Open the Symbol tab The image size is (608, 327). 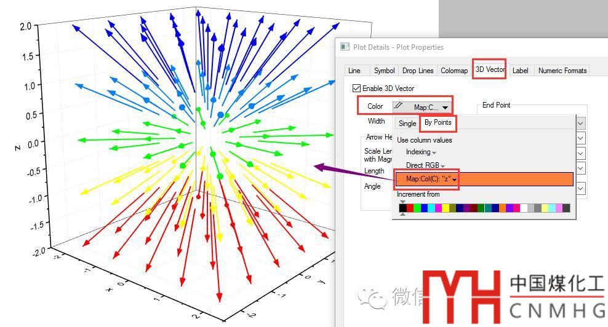coord(384,71)
